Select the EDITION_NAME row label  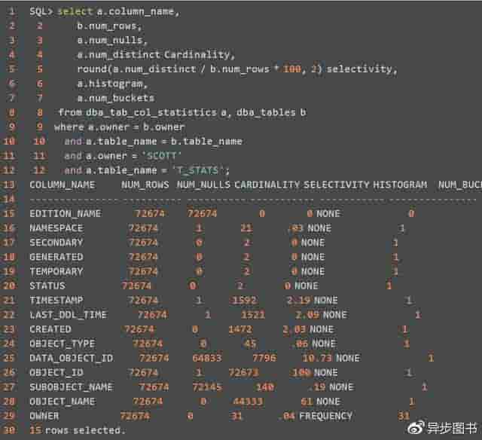pos(65,213)
